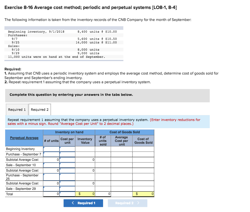Click the yellow Total Inventory Value cell
250x212 pixels.
click(x=85, y=194)
